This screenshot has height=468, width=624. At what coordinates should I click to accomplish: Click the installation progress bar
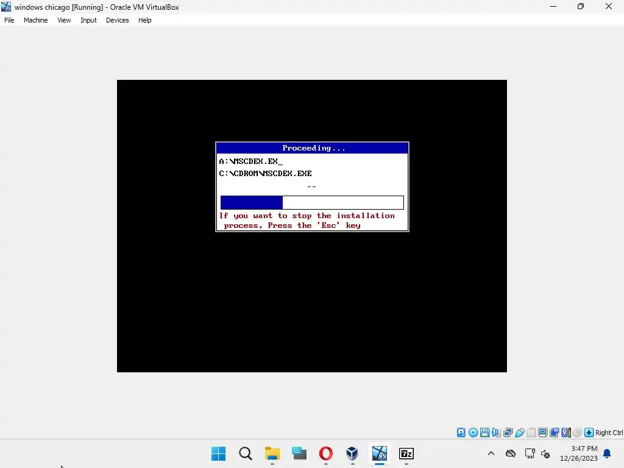coord(312,202)
